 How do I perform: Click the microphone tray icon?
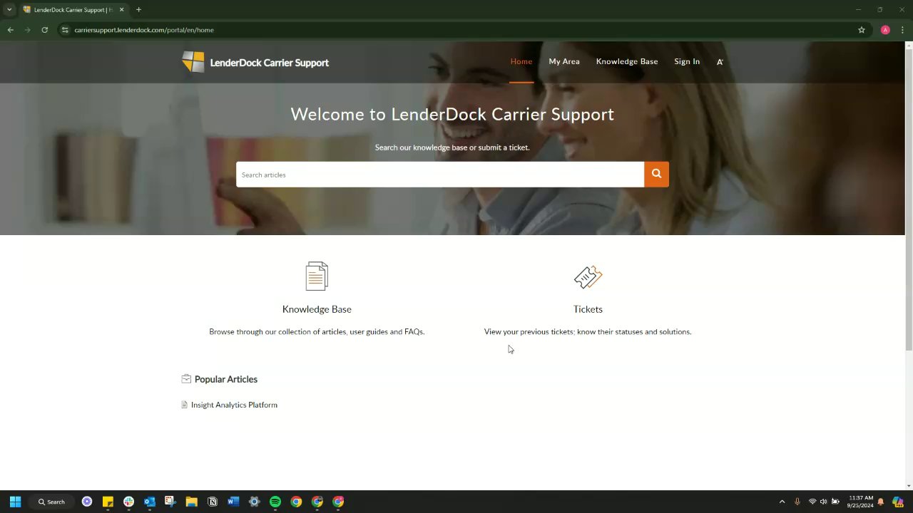[x=797, y=502]
